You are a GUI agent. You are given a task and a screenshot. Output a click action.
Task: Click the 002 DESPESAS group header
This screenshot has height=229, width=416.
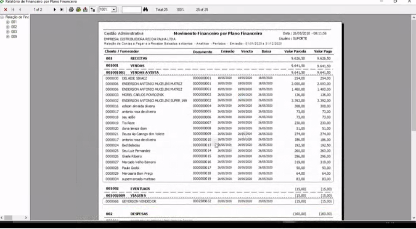point(218,214)
